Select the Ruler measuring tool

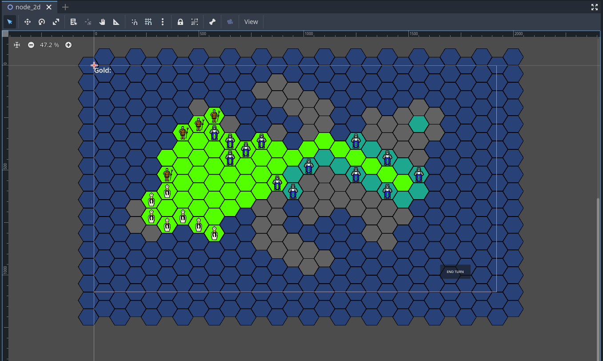coord(116,22)
